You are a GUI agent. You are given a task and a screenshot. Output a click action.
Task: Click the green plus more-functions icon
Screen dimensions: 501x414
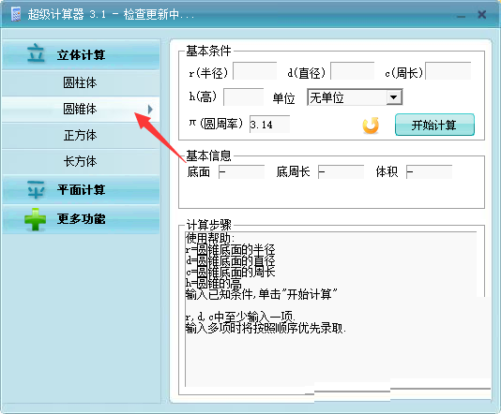(35, 219)
